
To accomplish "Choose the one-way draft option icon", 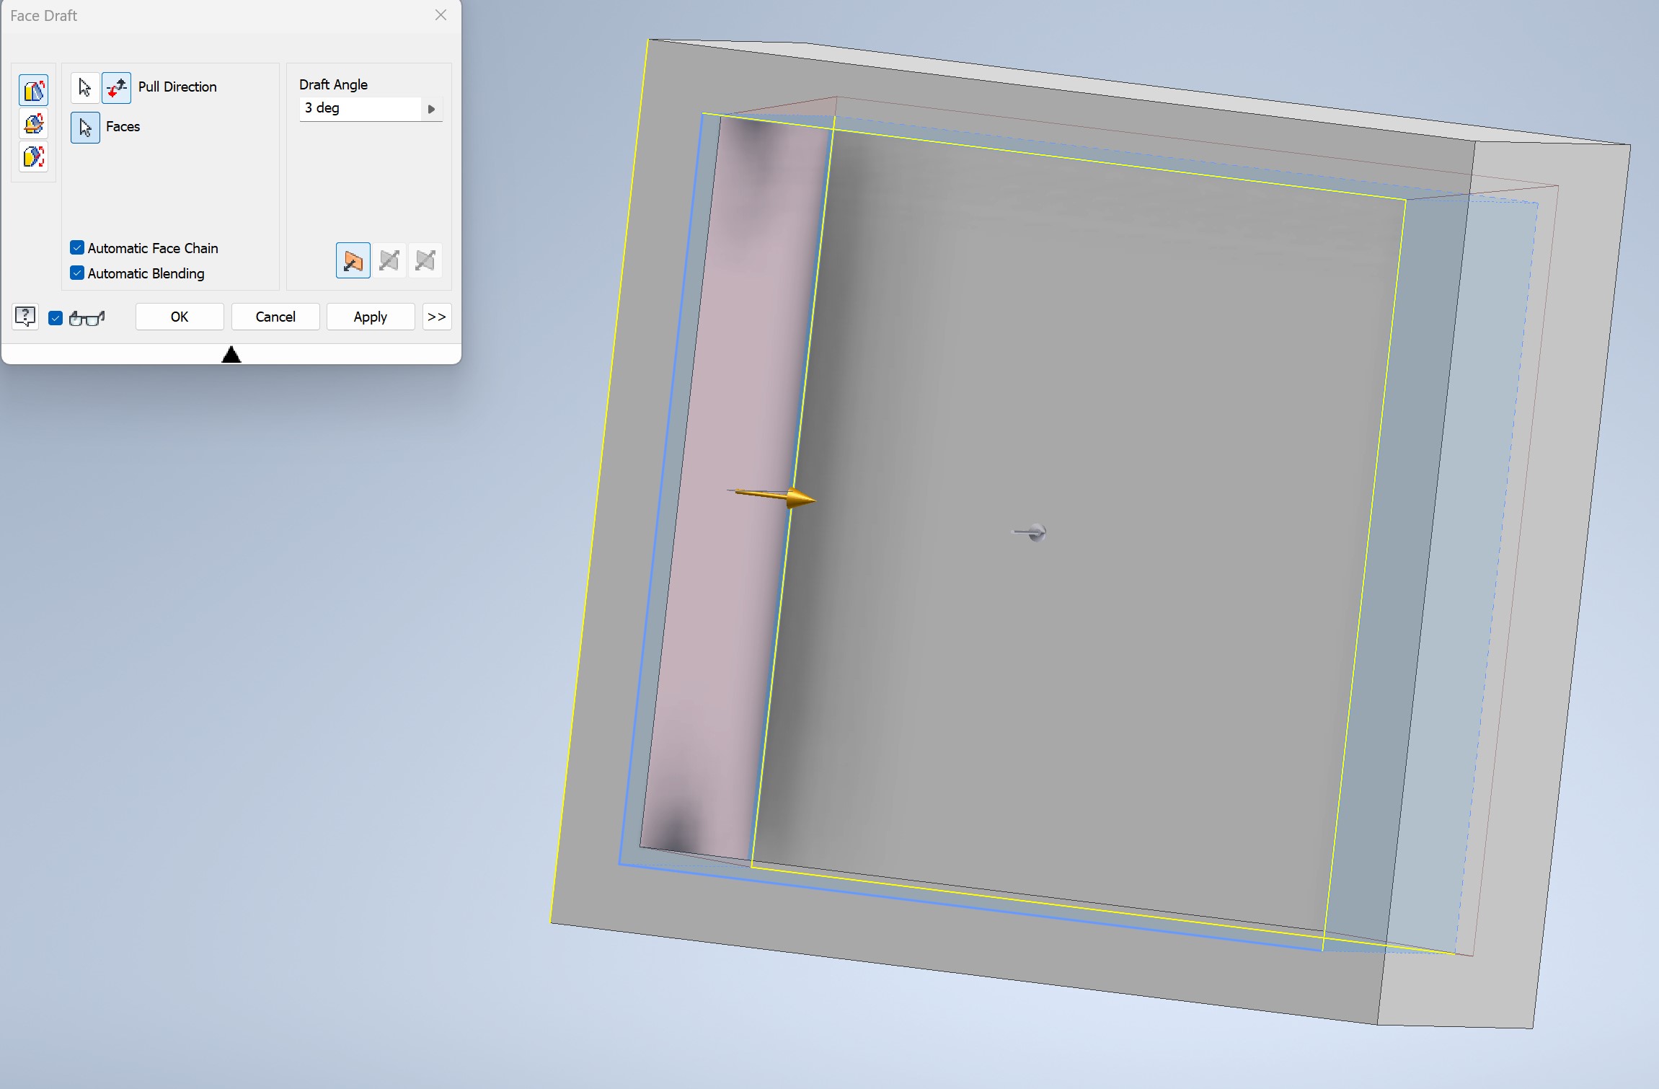I will 353,260.
